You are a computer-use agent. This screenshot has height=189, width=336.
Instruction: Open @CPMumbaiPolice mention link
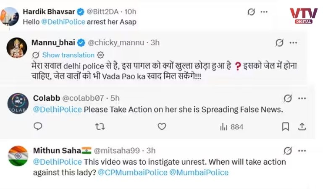tap(133, 173)
